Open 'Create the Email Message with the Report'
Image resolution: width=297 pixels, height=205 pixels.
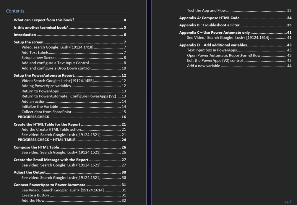click(70, 160)
